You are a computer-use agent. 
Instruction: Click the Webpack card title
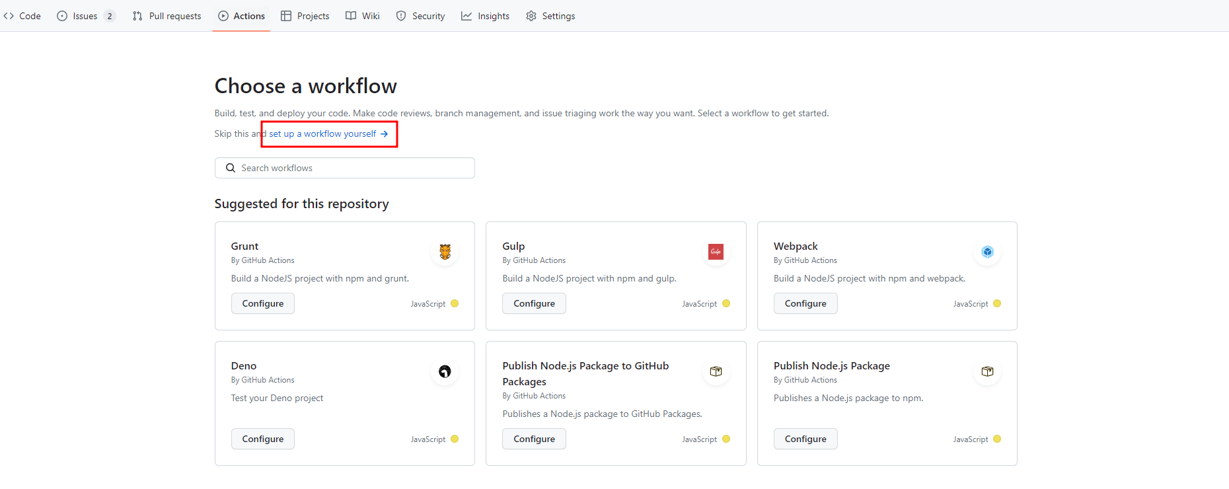(x=796, y=246)
